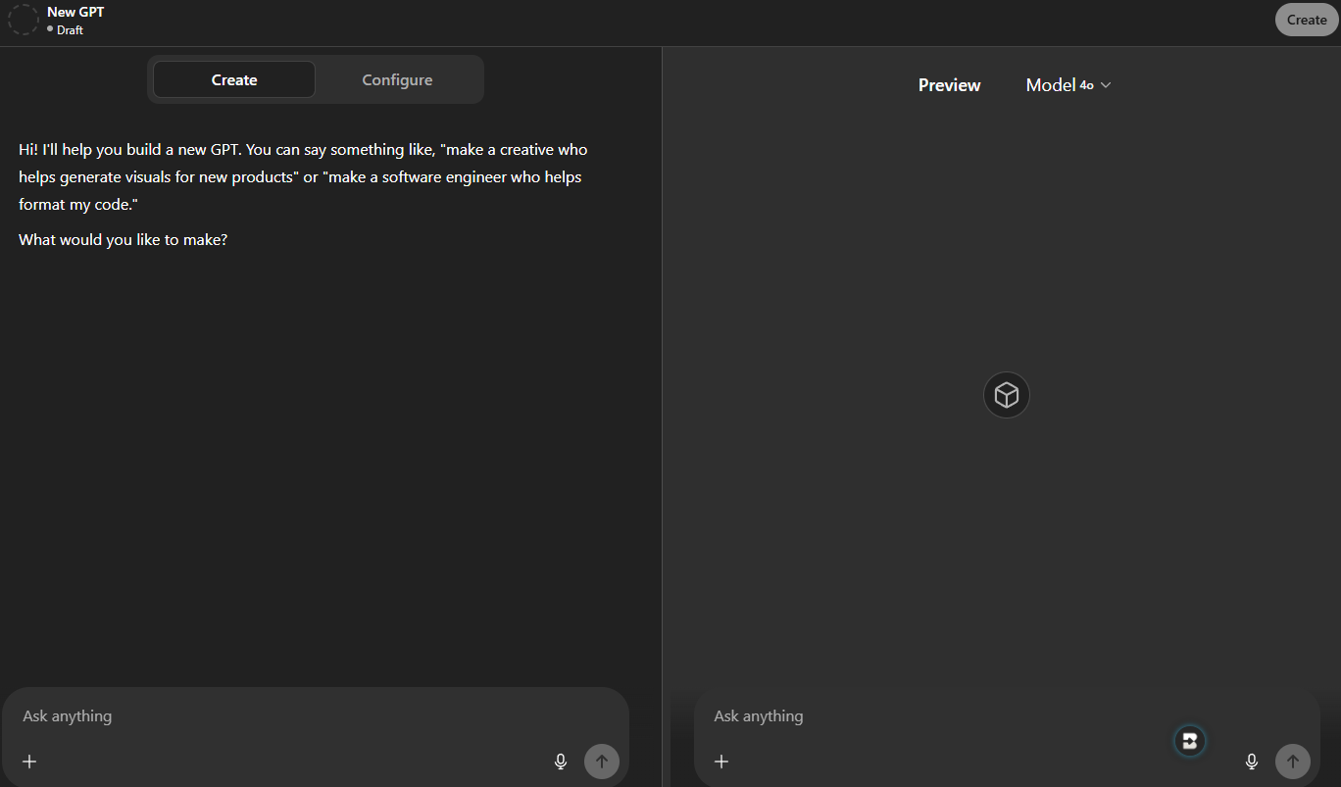This screenshot has height=787, width=1341.
Task: Click the dashed circle GPT avatar placeholder
Action: (x=24, y=20)
